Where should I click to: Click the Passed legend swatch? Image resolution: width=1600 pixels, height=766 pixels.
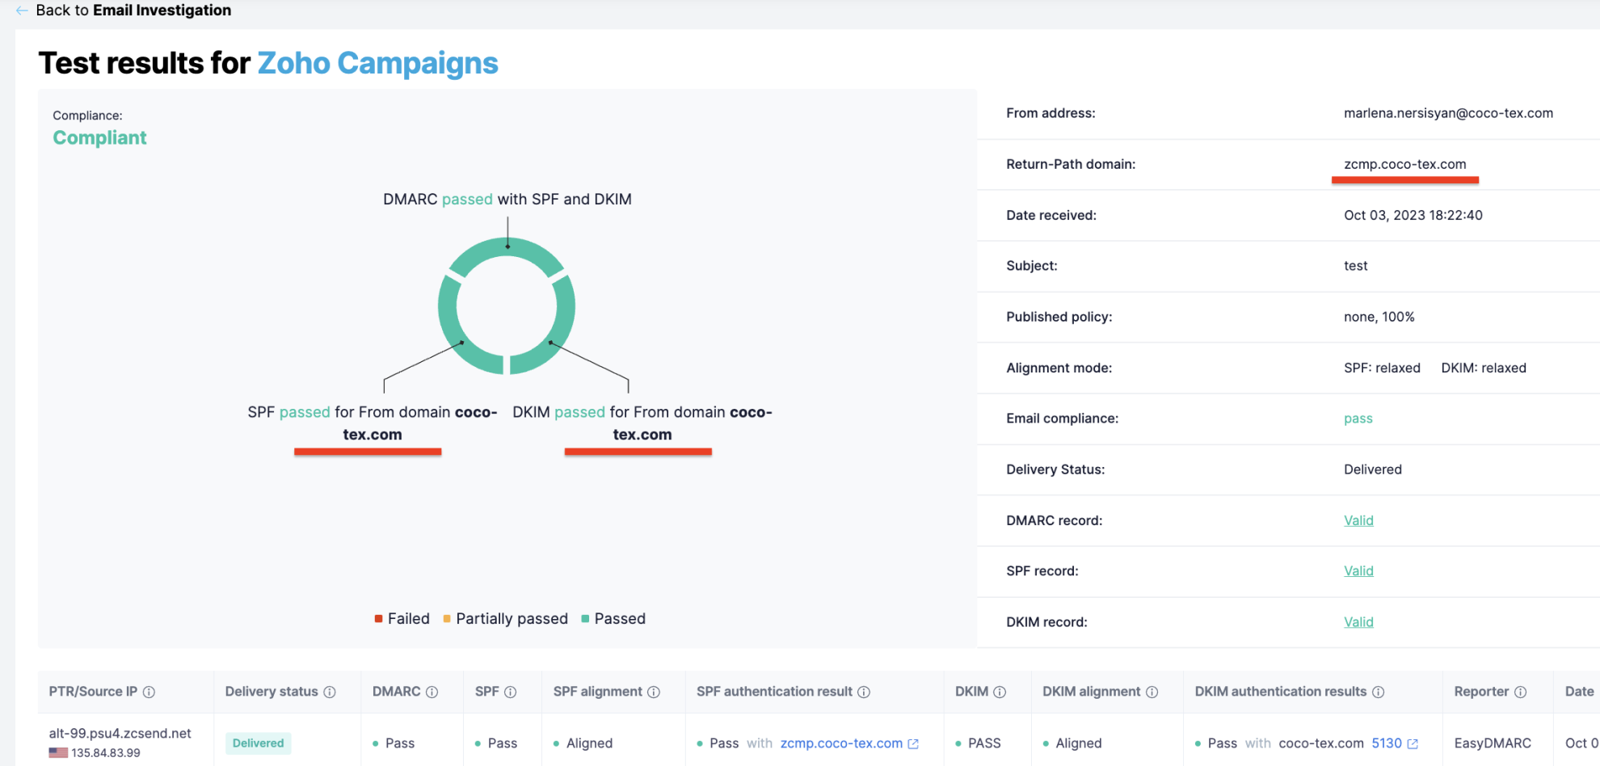pyautogui.click(x=585, y=619)
